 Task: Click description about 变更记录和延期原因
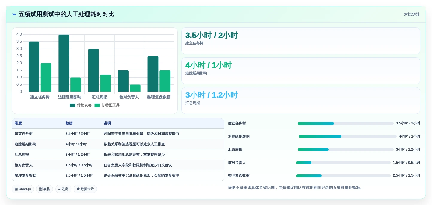(142, 175)
